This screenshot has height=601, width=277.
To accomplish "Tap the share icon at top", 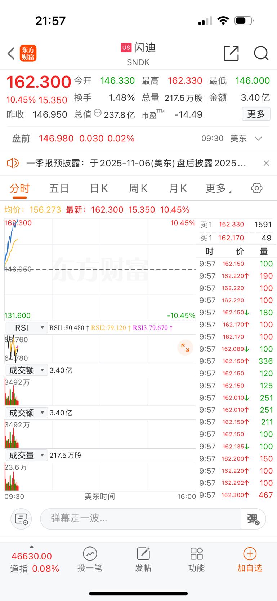I will 231,53.
